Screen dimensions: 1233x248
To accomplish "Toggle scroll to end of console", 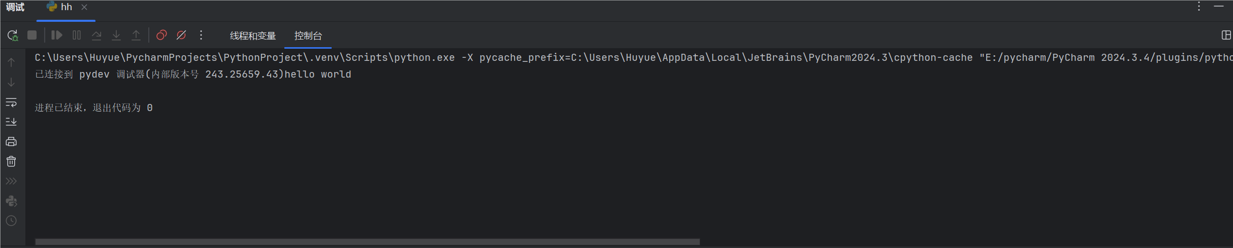I will click(x=11, y=122).
